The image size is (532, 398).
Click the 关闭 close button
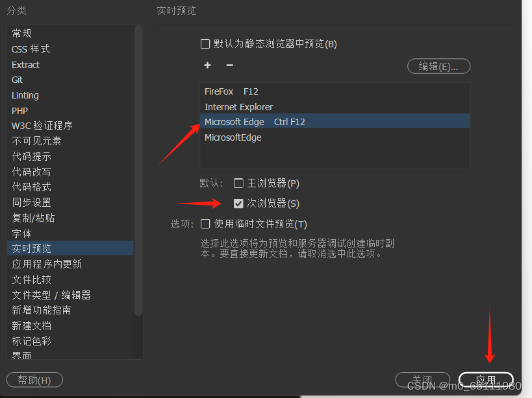coord(422,380)
